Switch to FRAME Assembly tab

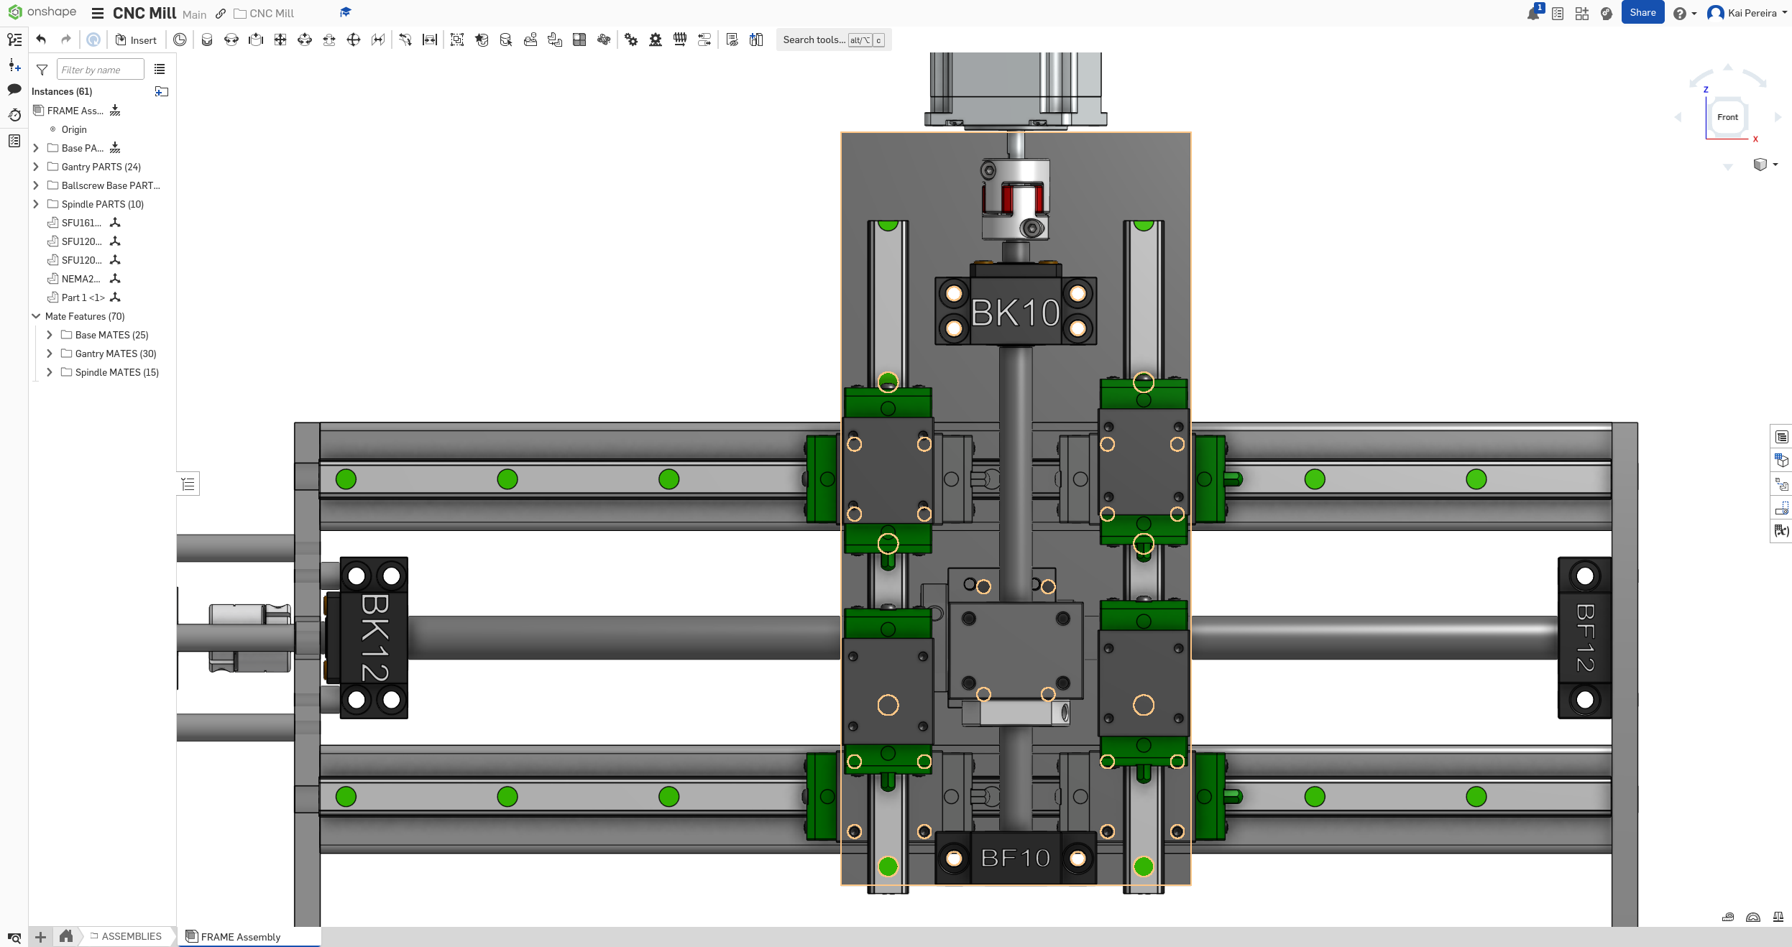point(240,937)
